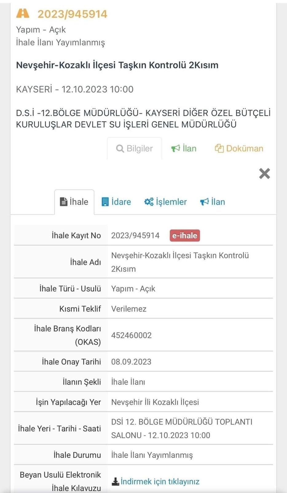Image resolution: width=287 pixels, height=493 pixels.
Task: Click the Nevşehir-Kozaklı tender title
Action: [117, 65]
